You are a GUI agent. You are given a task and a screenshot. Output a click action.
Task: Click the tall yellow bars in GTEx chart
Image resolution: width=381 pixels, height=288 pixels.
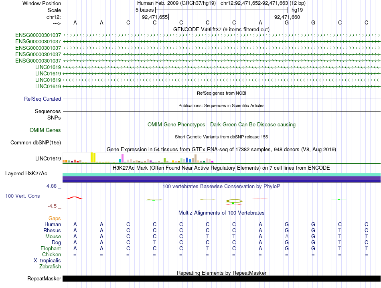point(93,158)
